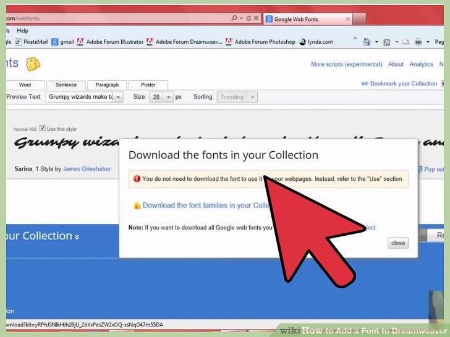The image size is (450, 337).
Task: Open the Sorting dropdown set to Trending
Action: point(252,97)
